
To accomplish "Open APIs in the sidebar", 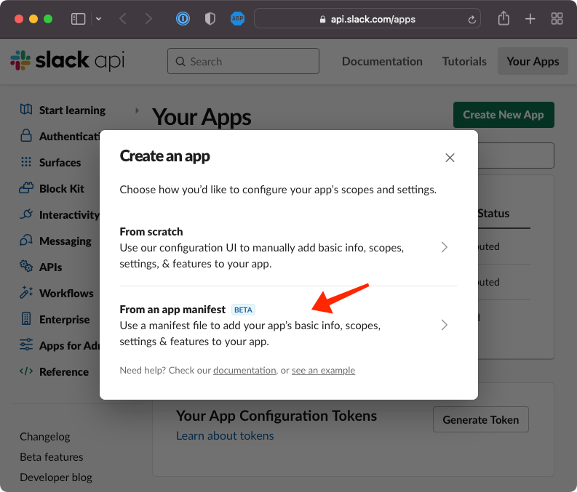I will (x=50, y=267).
